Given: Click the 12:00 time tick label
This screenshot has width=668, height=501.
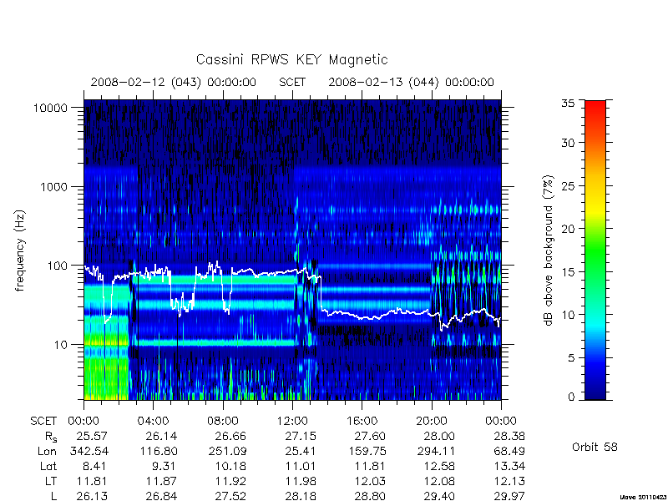Looking at the screenshot, I should click(x=292, y=422).
